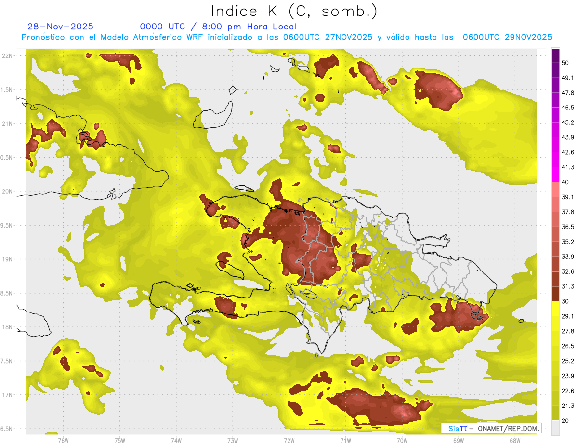Click the '73W' longitude label

233,440
